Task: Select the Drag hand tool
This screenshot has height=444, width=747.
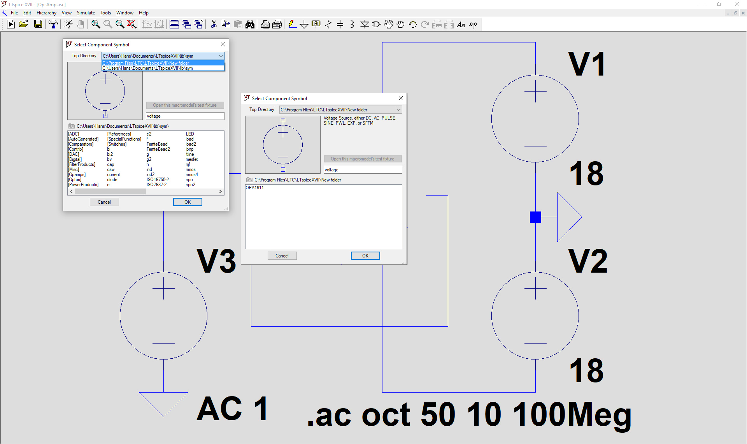Action: tap(401, 25)
